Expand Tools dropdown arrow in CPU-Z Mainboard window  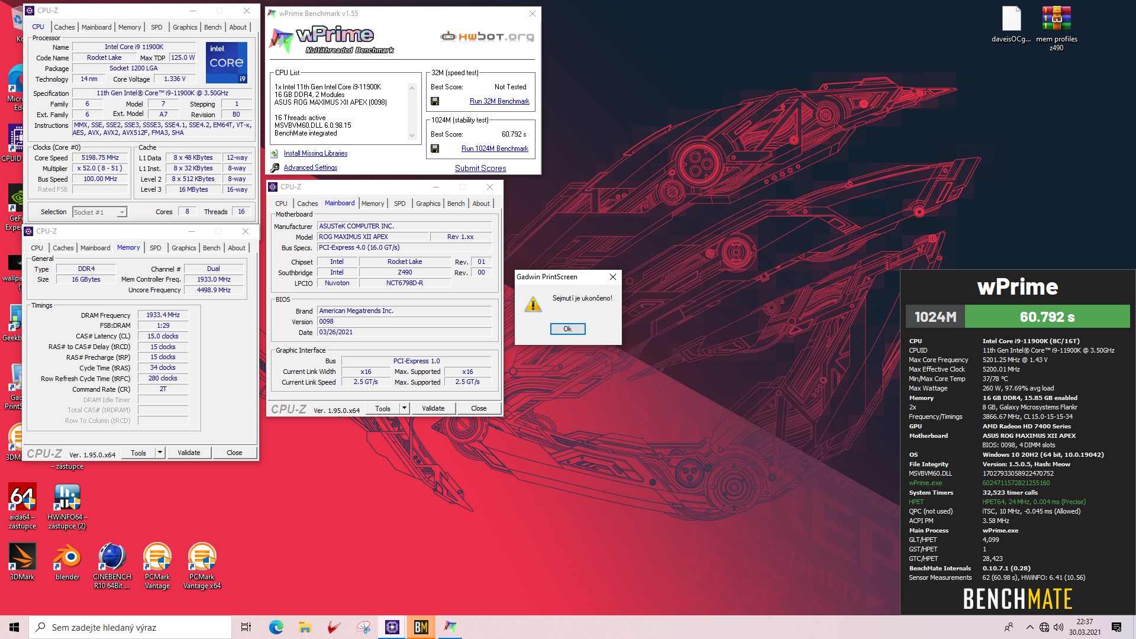point(404,408)
